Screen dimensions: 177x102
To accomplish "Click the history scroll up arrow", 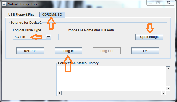I will (x=168, y=69).
